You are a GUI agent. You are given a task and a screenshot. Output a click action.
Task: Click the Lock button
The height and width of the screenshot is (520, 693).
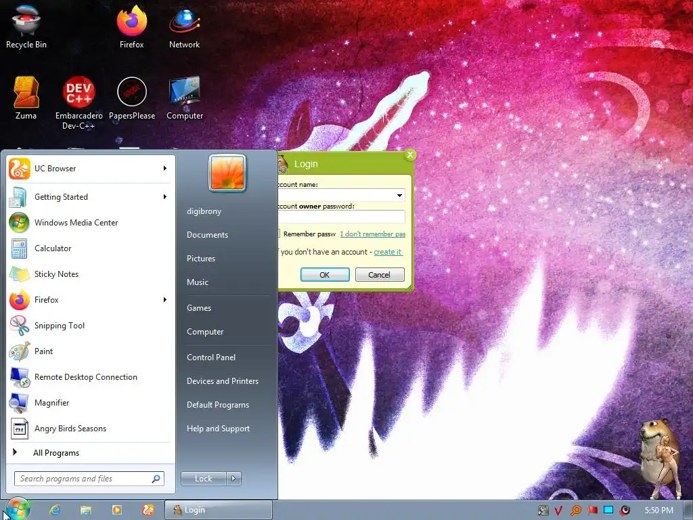[x=203, y=479]
